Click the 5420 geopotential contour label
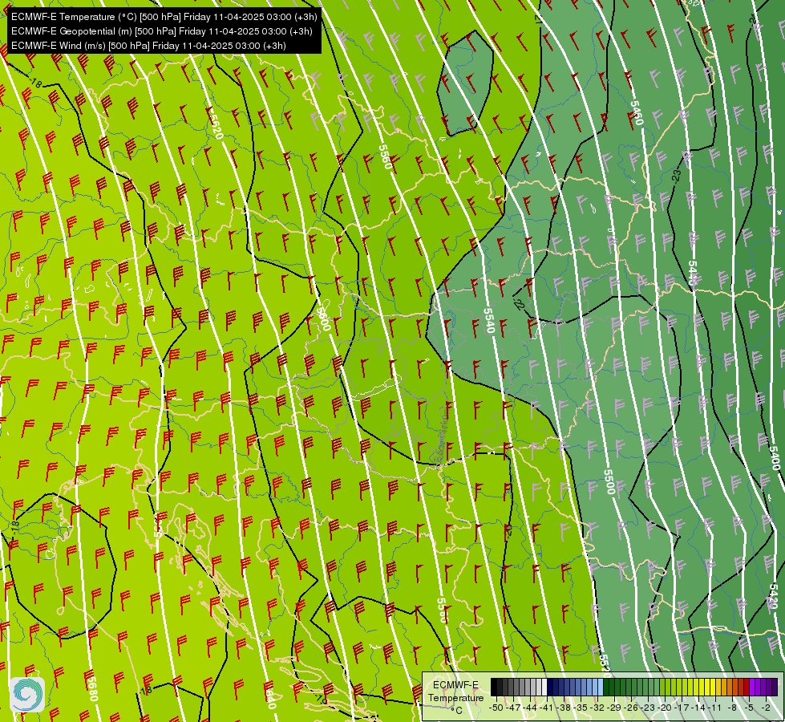The height and width of the screenshot is (722, 785). pos(774,597)
